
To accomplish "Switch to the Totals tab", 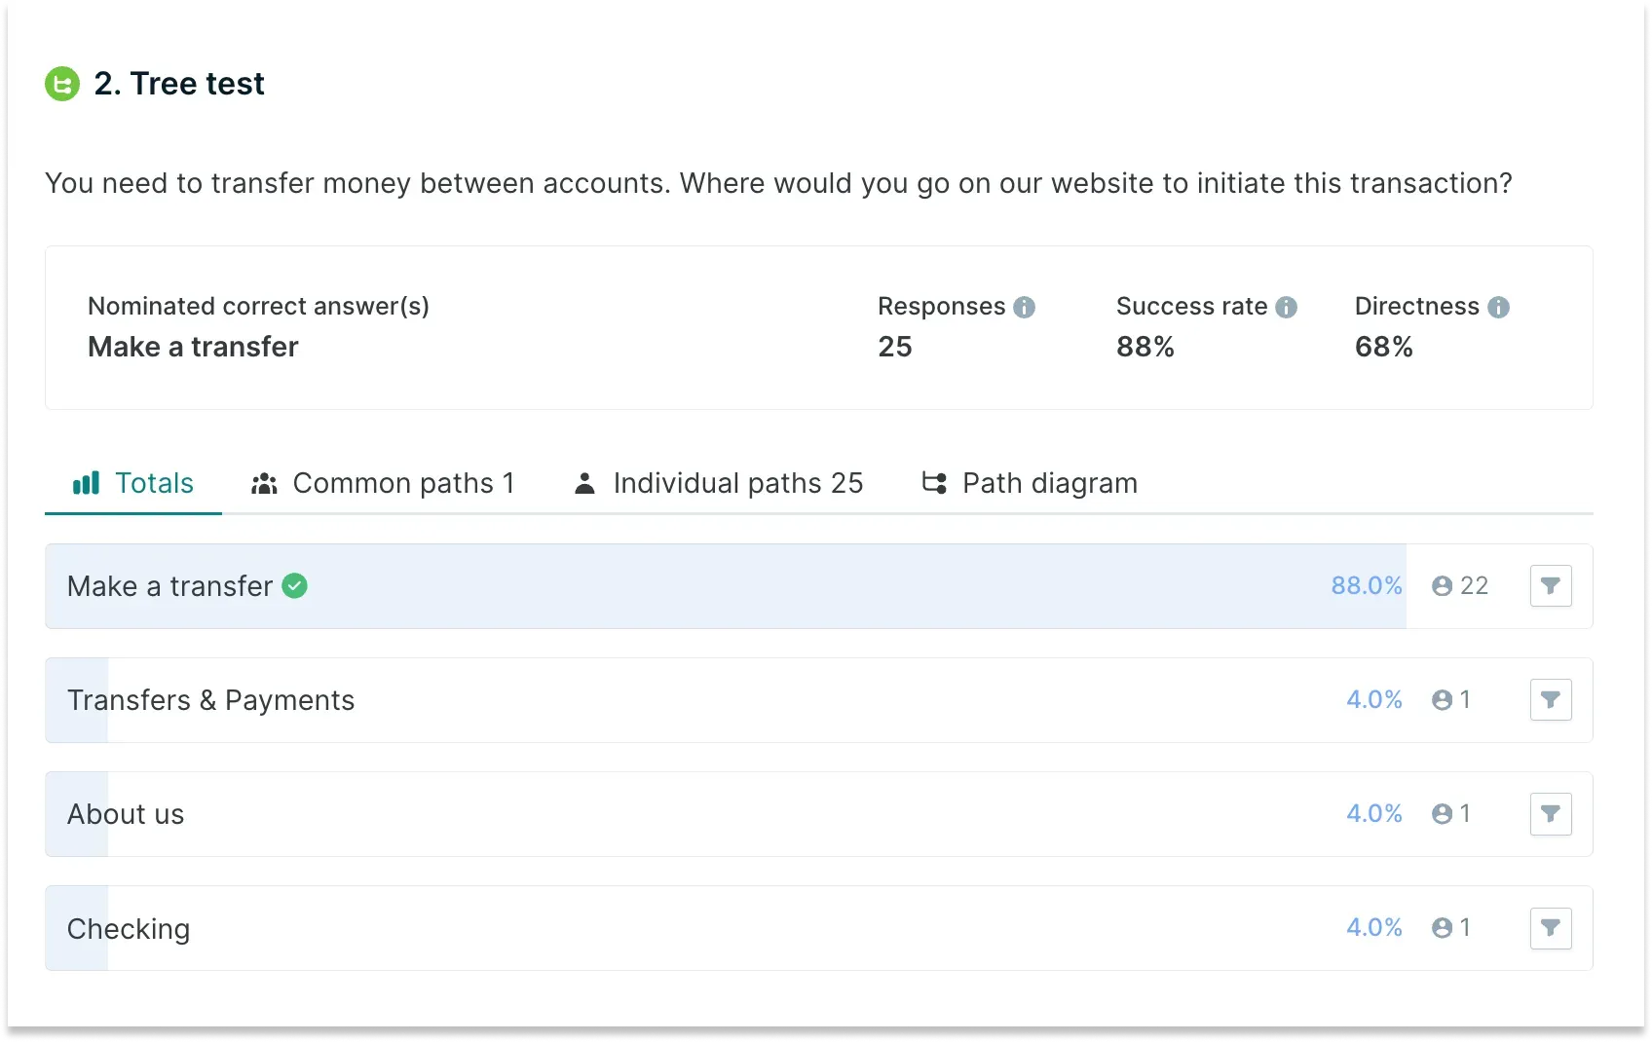I will pyautogui.click(x=133, y=483).
